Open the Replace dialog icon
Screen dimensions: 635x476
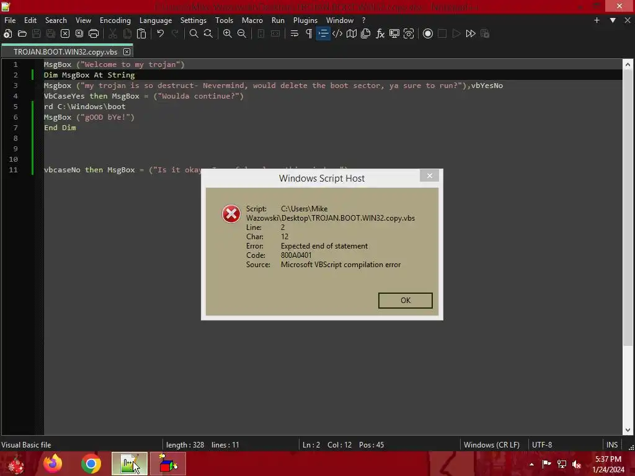click(208, 33)
